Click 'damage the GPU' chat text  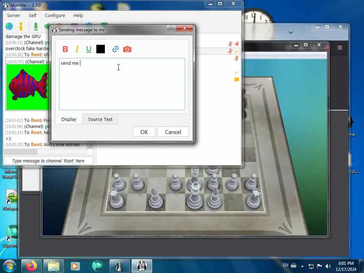23,37
